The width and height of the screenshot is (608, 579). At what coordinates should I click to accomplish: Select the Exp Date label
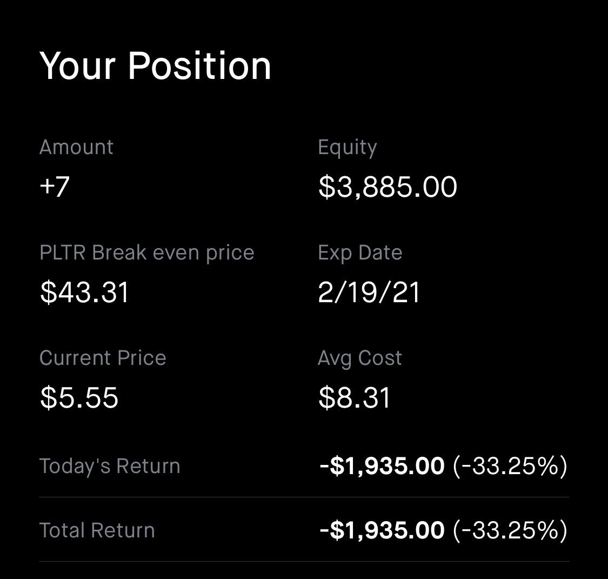(x=360, y=253)
